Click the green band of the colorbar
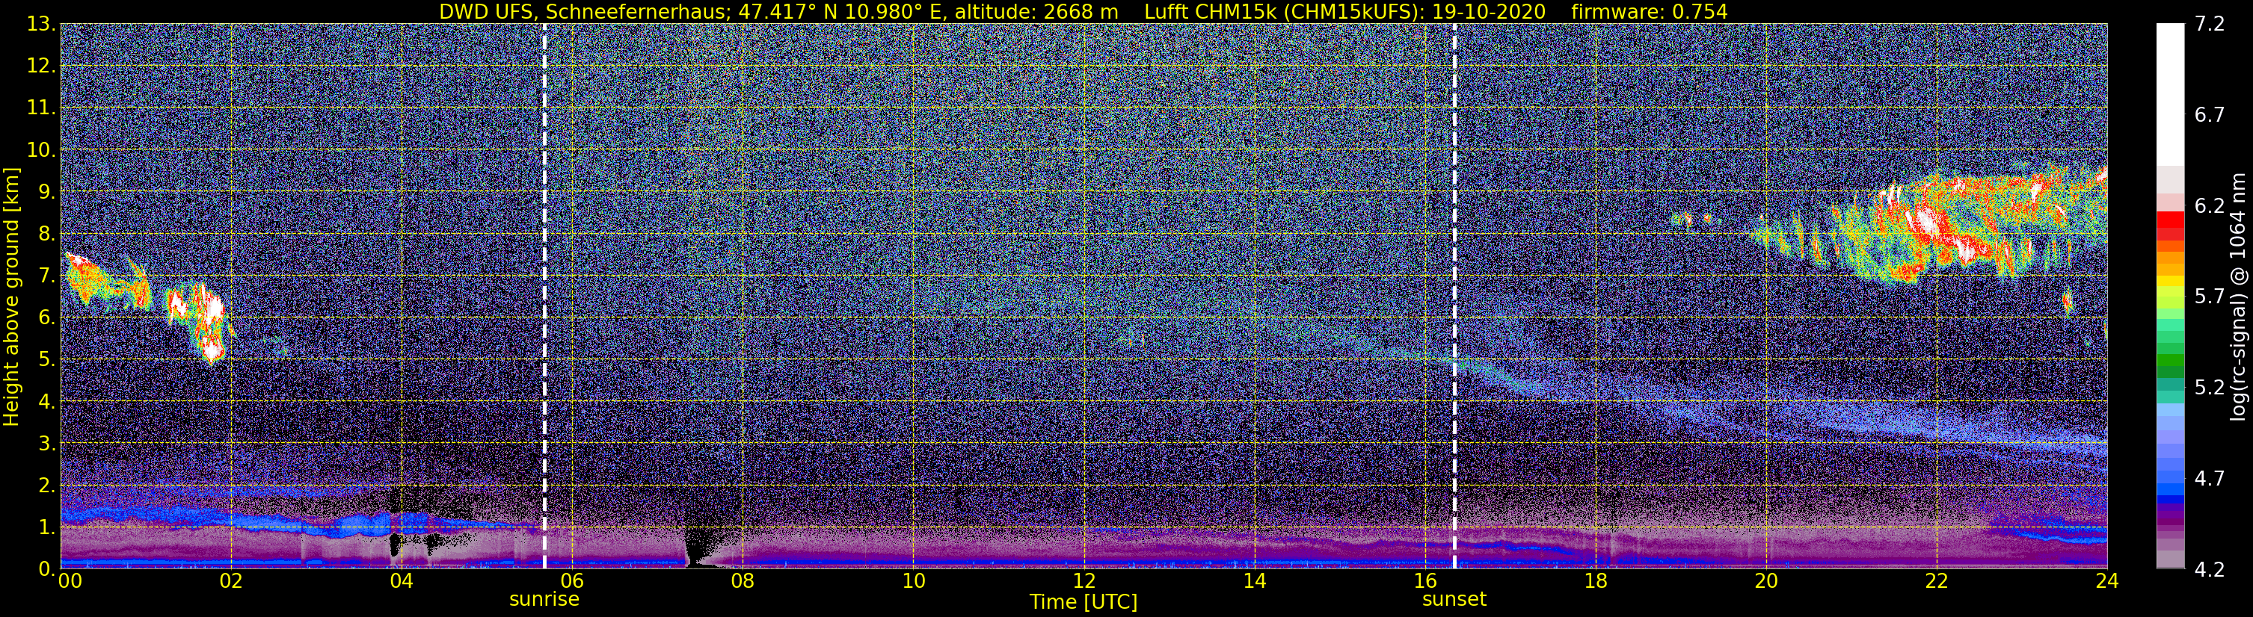Screen dimensions: 2253x617 coord(2169,359)
